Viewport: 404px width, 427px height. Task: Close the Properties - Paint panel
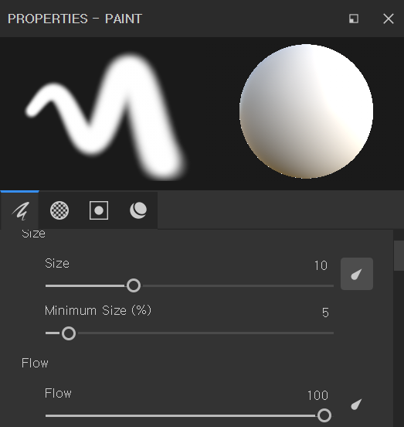[389, 19]
